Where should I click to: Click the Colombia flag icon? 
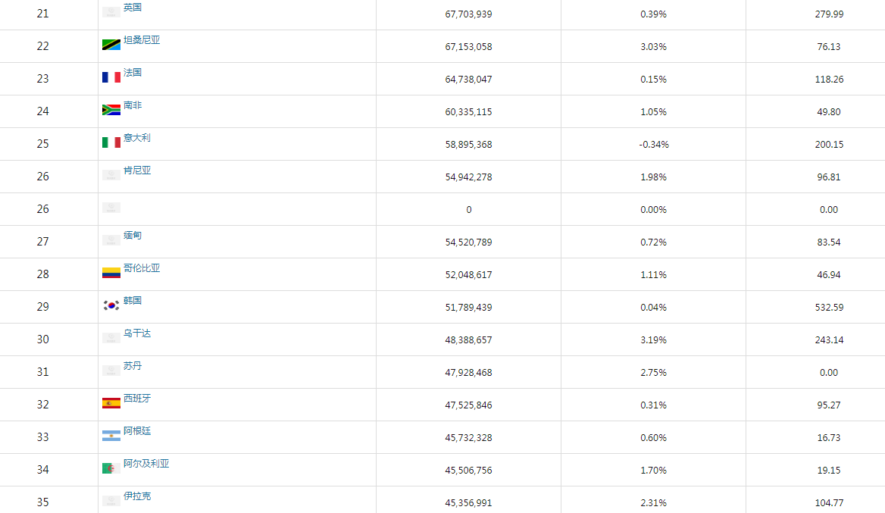[x=111, y=273]
